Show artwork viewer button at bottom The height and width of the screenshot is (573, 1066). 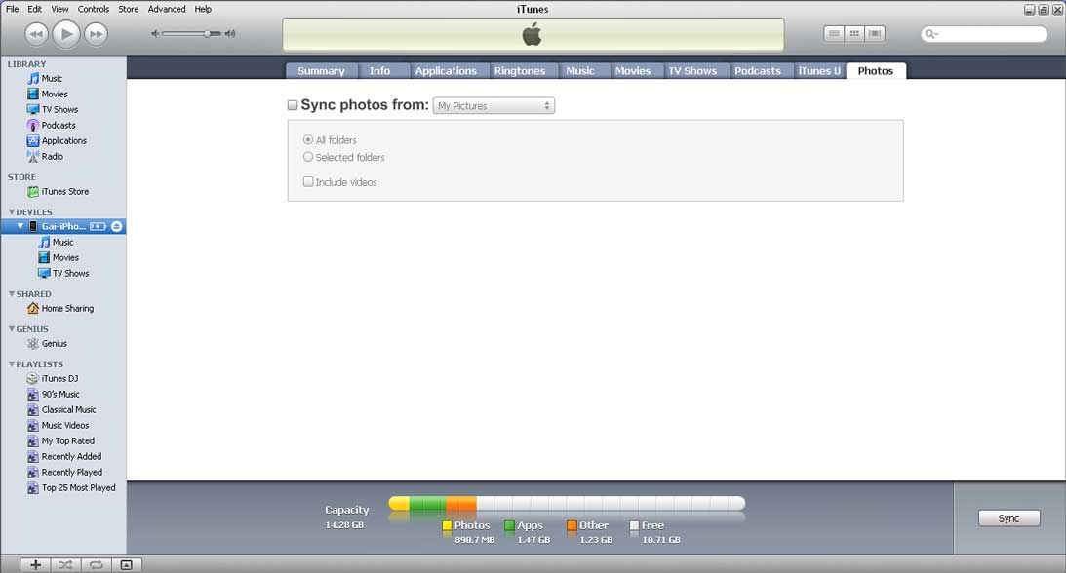point(127,565)
